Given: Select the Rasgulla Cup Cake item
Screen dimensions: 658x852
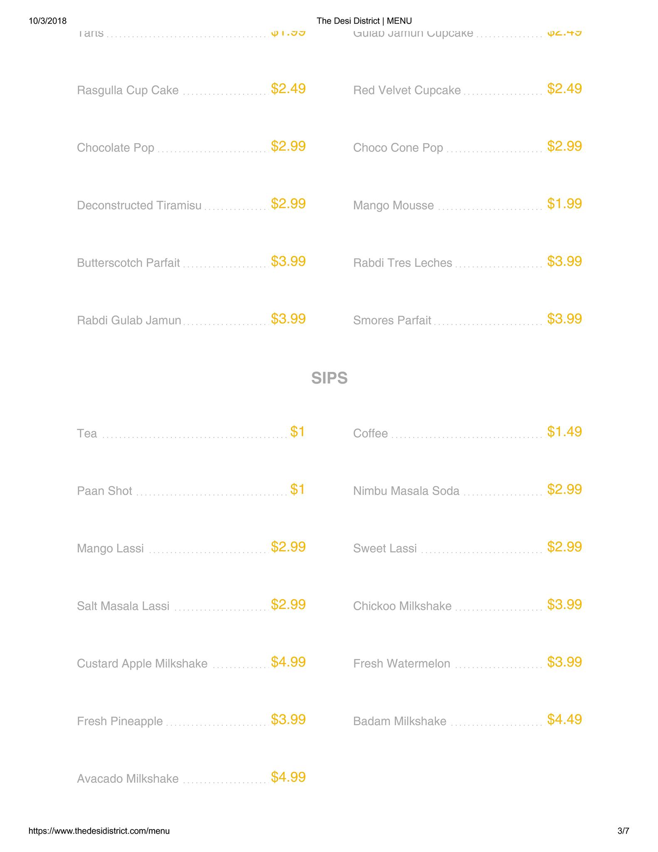Looking at the screenshot, I should coord(128,90).
